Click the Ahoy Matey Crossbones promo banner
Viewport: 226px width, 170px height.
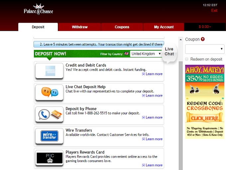(204, 101)
